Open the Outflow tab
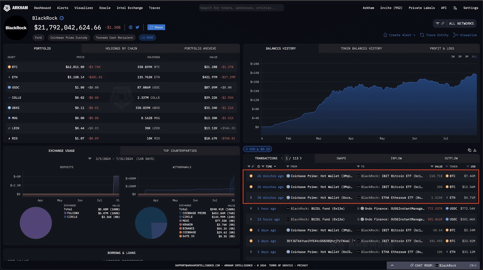This screenshot has height=270, width=483. click(x=451, y=158)
